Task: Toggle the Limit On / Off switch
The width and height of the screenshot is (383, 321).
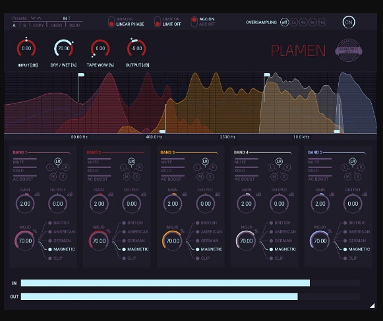Action: [158, 22]
